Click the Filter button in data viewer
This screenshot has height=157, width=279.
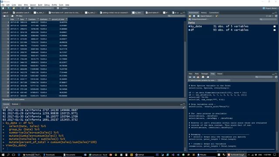19,16
